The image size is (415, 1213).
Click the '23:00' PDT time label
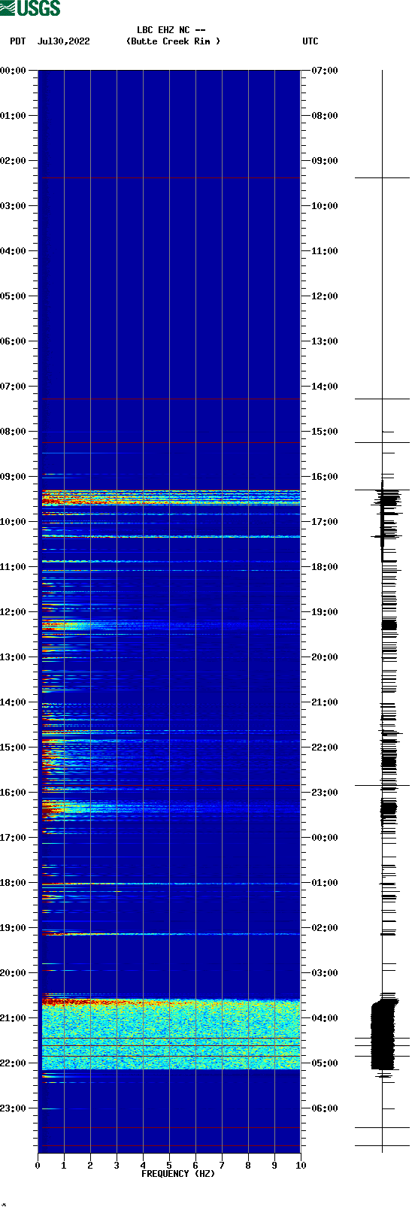[14, 1108]
